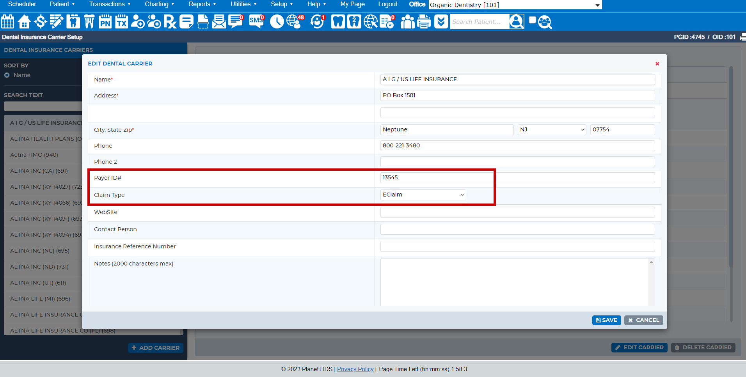Click the home icon in toolbar

point(24,22)
